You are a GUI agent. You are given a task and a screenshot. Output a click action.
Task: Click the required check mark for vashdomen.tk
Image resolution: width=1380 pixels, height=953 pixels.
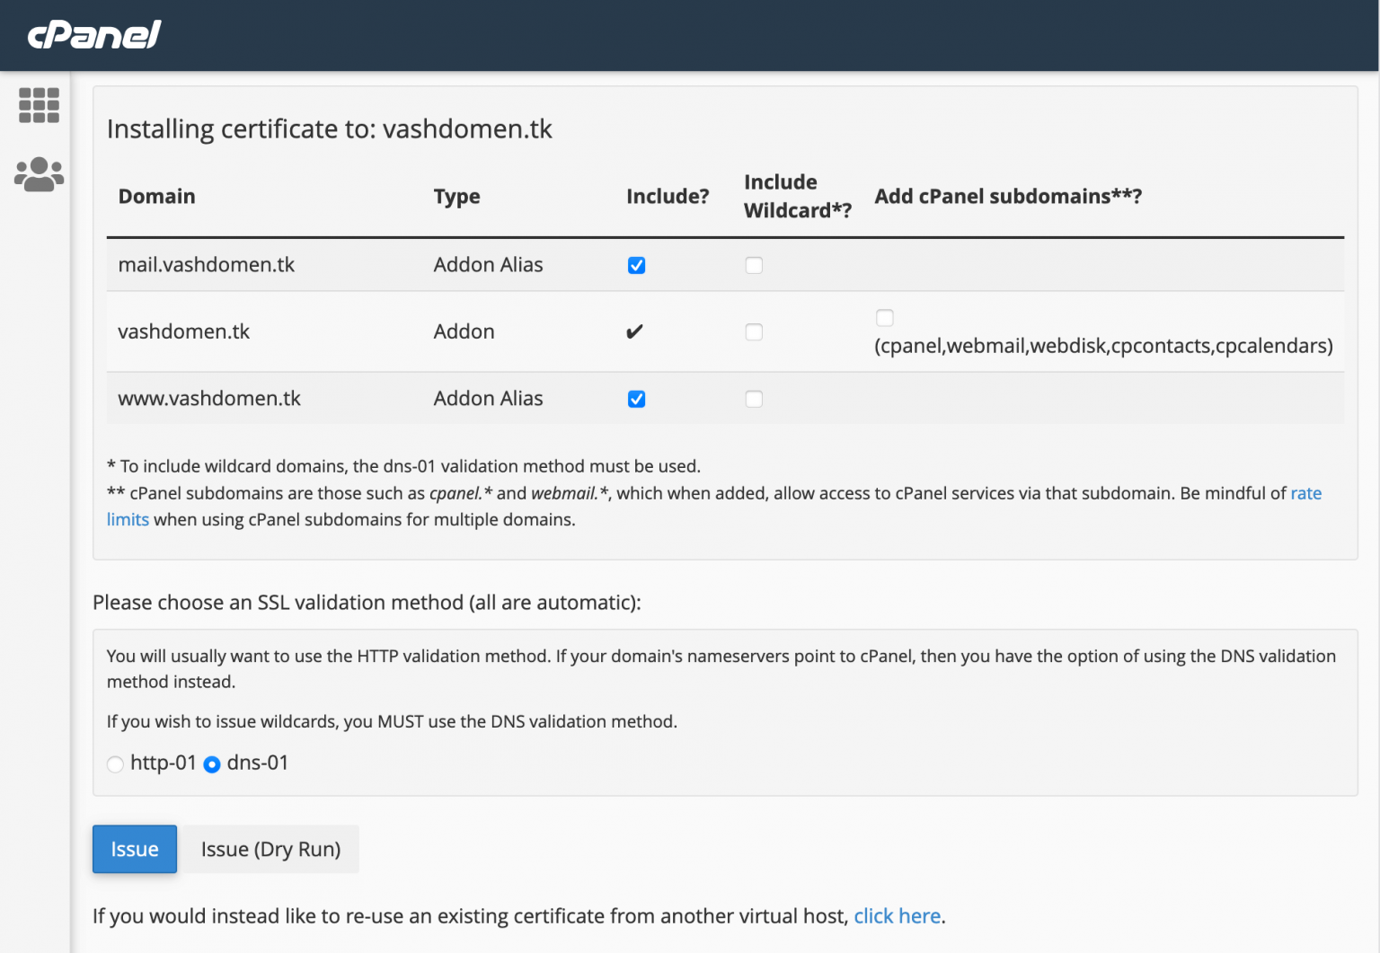click(x=634, y=331)
